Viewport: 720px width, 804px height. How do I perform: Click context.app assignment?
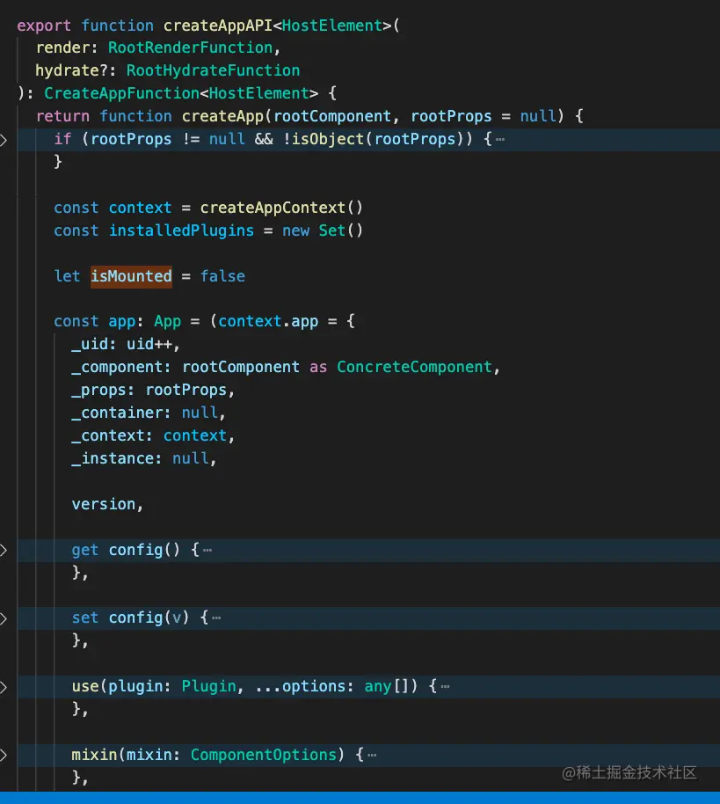click(x=268, y=321)
